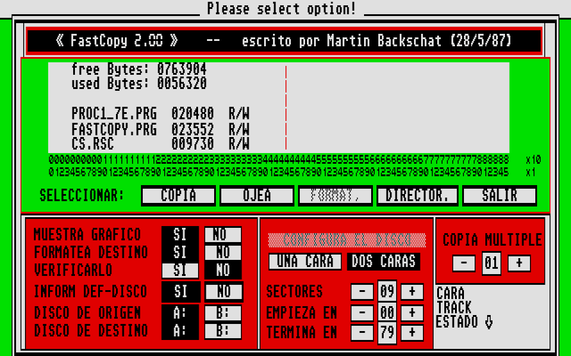
Task: Click SALIR to exit
Action: tap(500, 195)
